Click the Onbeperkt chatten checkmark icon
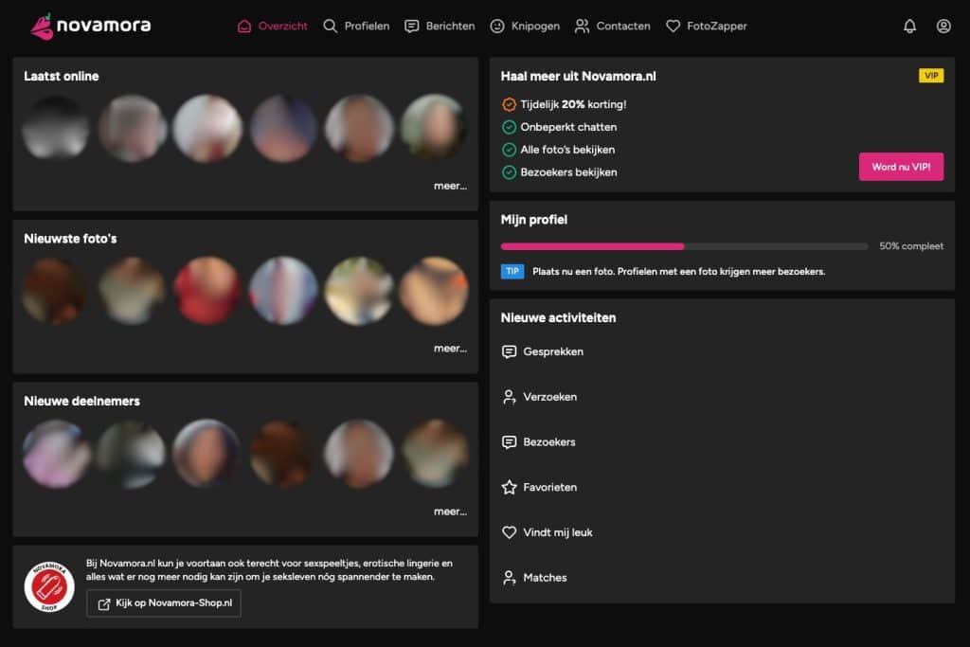The width and height of the screenshot is (970, 647). point(509,127)
